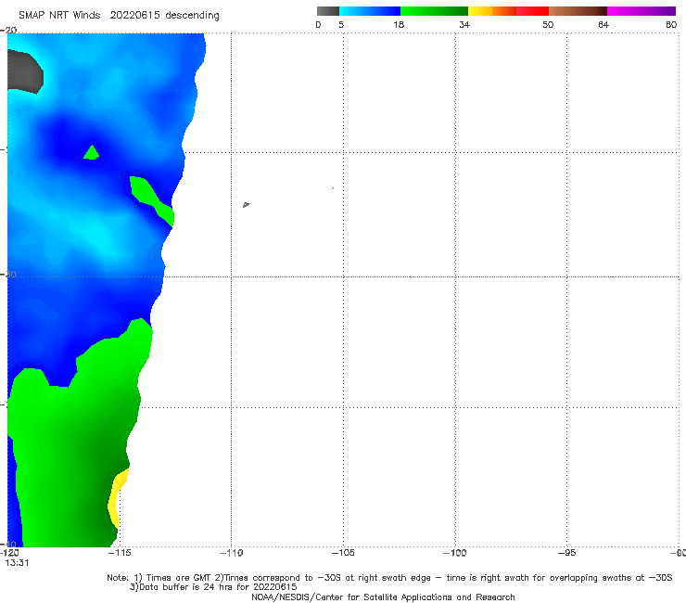Click the longitude label "-95"
Viewport: 686px width, 603px height.
click(x=566, y=553)
